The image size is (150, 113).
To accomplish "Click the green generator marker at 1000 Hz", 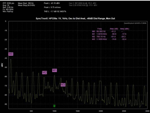I will (x=54, y=106).
